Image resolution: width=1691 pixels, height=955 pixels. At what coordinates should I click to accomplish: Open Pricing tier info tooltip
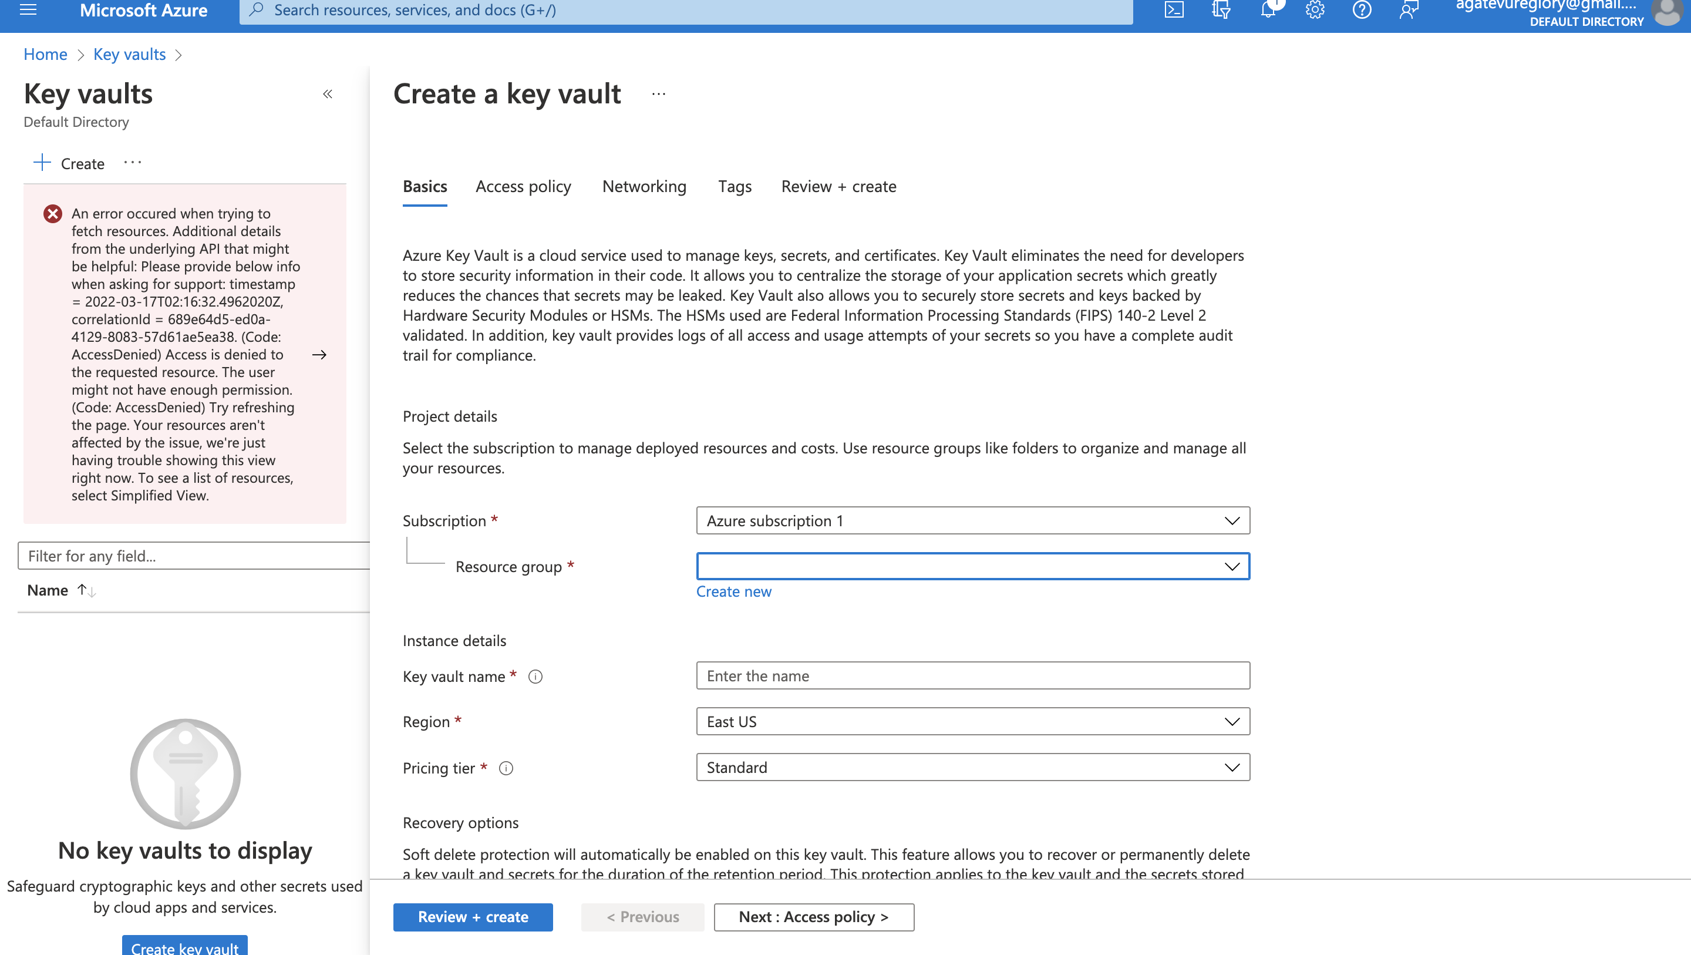pyautogui.click(x=506, y=768)
